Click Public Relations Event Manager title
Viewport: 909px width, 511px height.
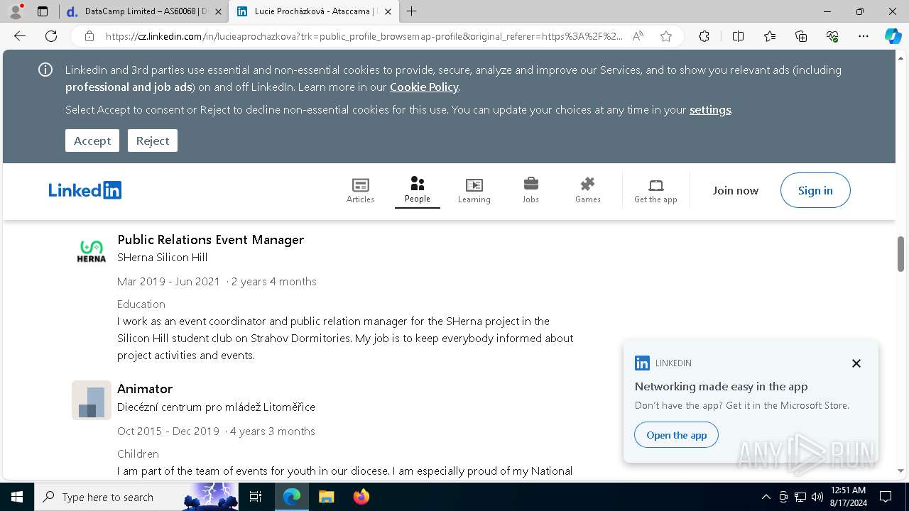pos(211,240)
